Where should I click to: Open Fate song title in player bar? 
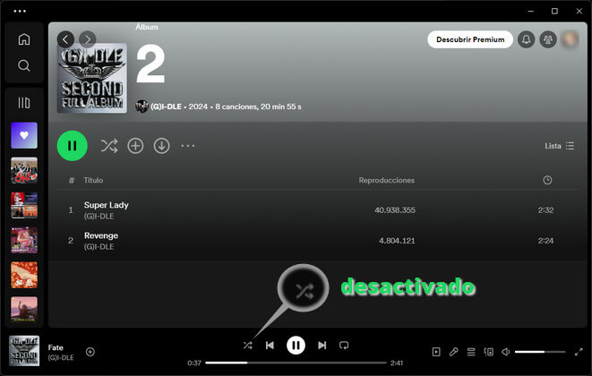pos(56,347)
